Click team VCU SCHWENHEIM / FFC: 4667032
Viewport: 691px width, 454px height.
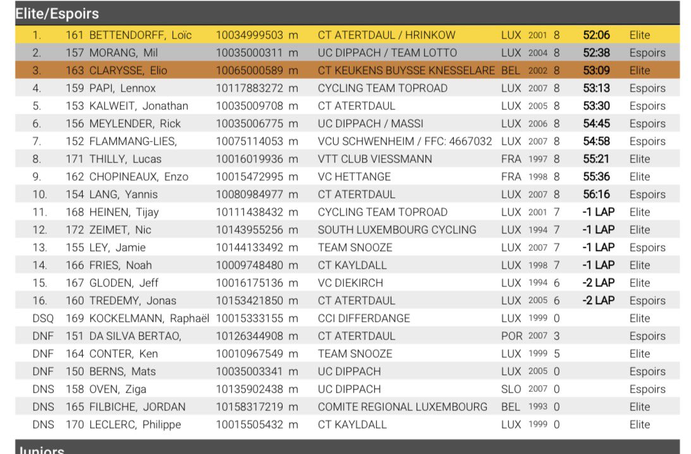(405, 141)
